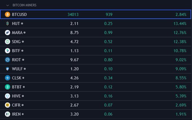The height and width of the screenshot is (120, 192).
Task: Click the BTBT green logo icon
Action: [8, 87]
